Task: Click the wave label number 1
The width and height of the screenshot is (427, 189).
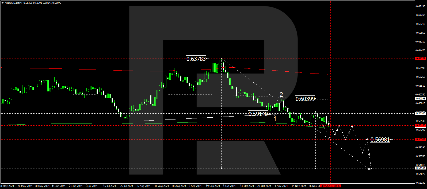Action: tap(275, 119)
